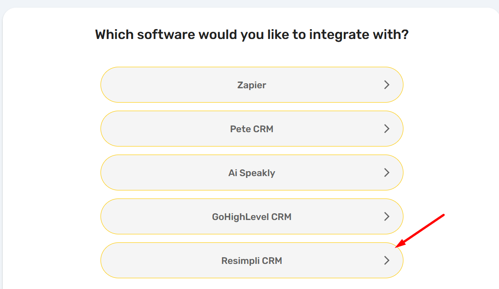Click the "Zapier" text label

click(x=252, y=85)
